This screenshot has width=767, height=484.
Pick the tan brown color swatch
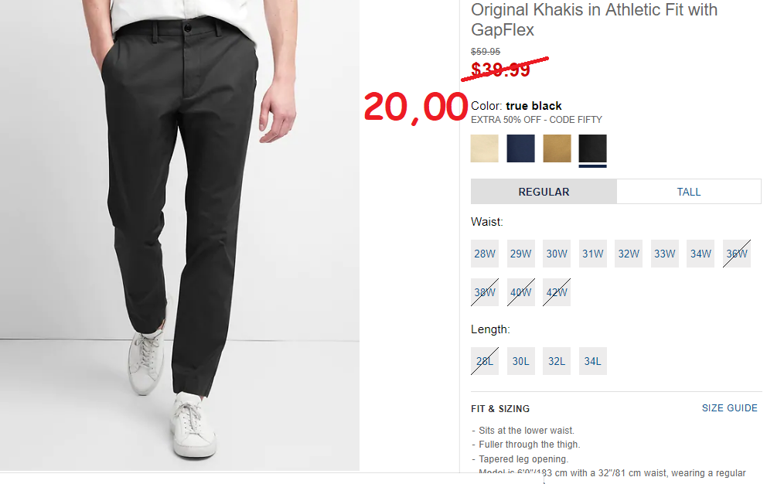coord(557,148)
